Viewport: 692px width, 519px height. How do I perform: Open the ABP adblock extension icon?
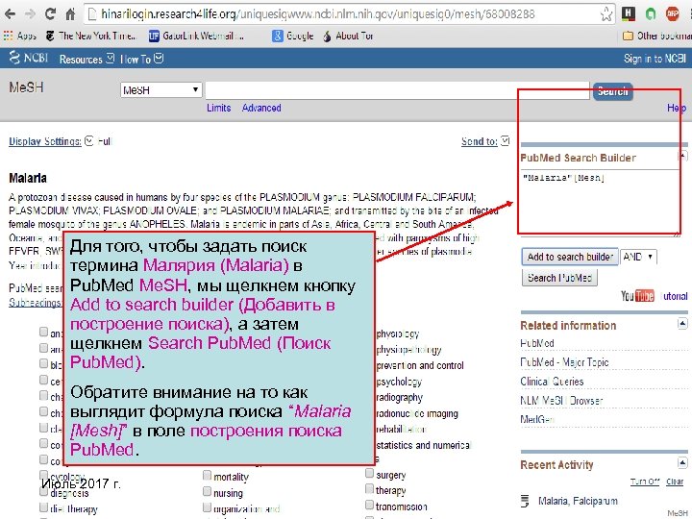coord(672,13)
